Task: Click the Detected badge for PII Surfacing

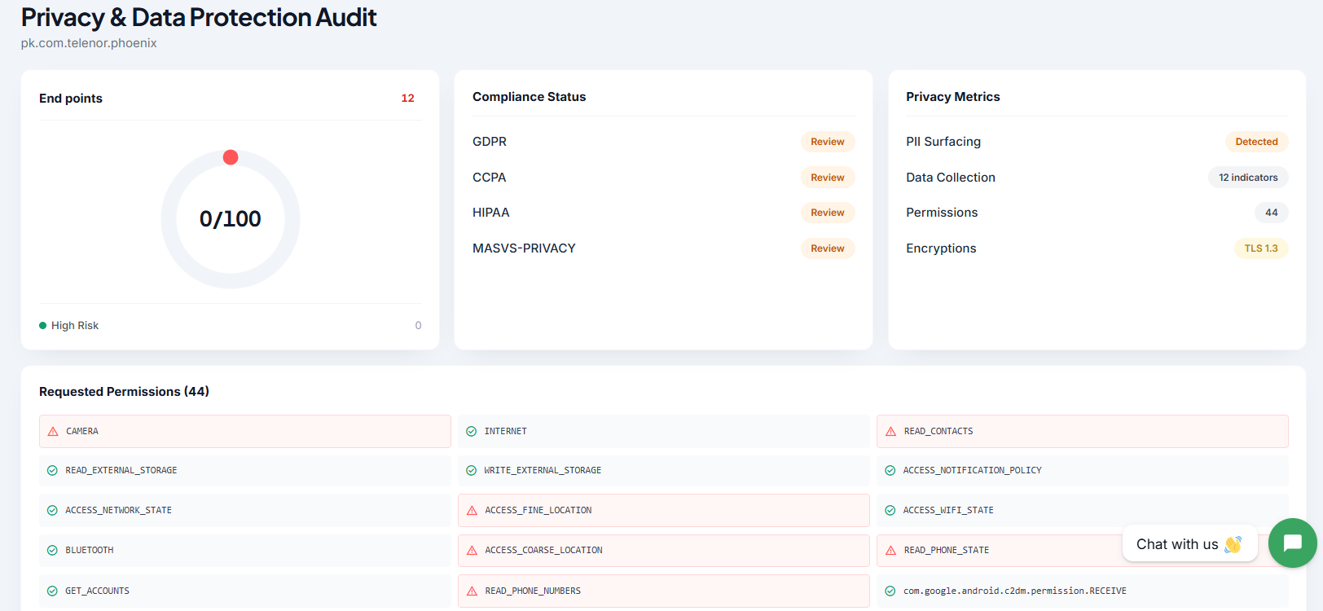Action: 1256,142
